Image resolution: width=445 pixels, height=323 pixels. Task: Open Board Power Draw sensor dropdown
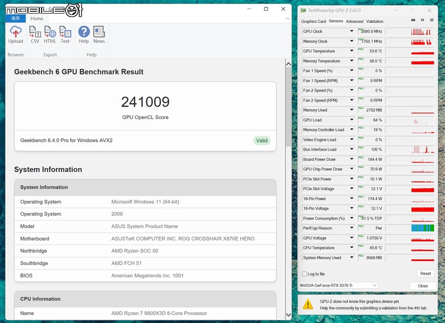351,160
